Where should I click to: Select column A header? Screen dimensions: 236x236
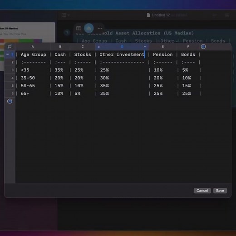point(33,47)
